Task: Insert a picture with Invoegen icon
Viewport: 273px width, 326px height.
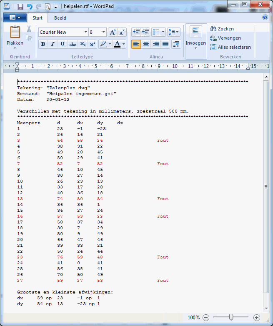Action: (196, 32)
